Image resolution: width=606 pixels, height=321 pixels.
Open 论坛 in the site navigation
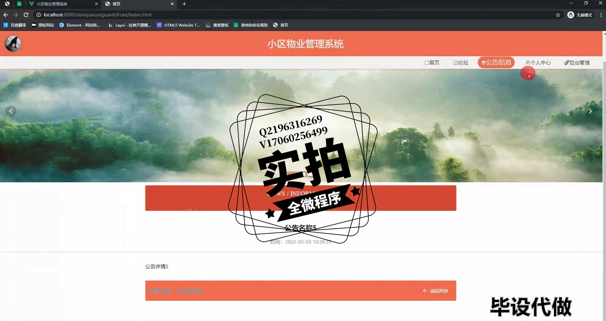click(x=461, y=62)
